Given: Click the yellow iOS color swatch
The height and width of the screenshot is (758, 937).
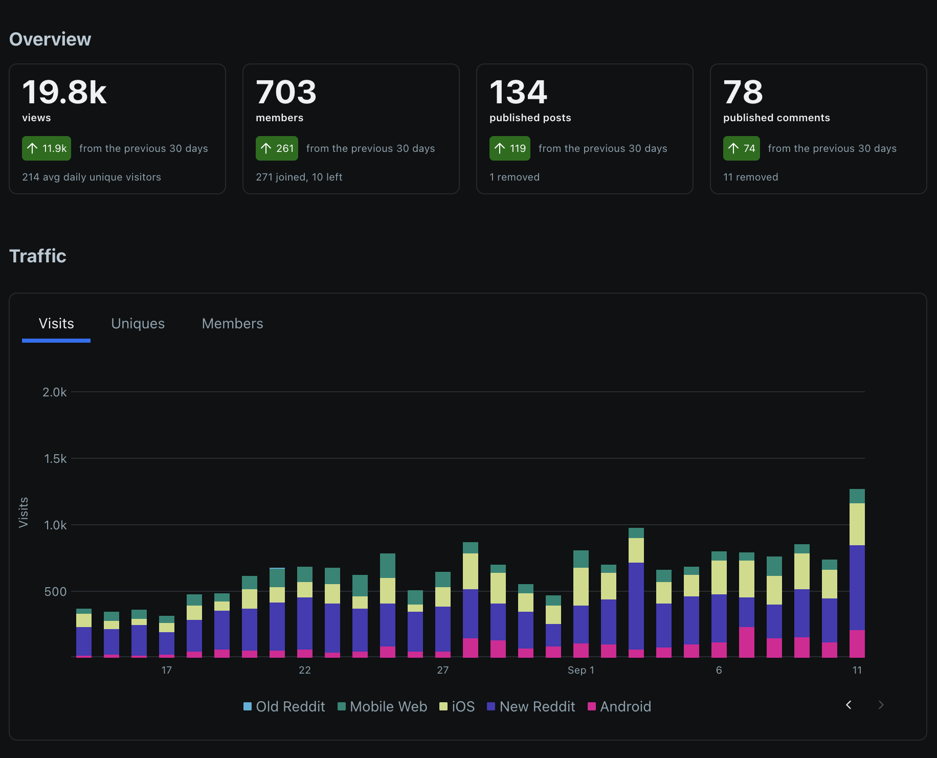Looking at the screenshot, I should (443, 706).
